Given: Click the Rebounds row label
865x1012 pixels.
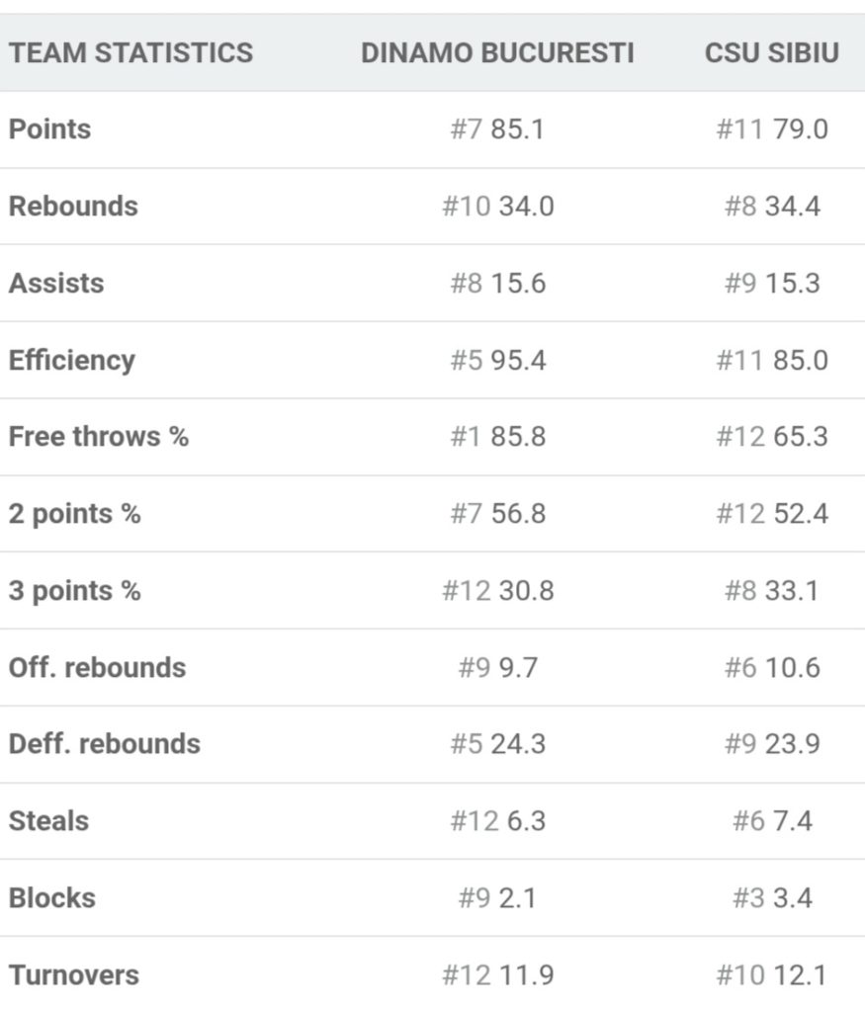Looking at the screenshot, I should (73, 207).
